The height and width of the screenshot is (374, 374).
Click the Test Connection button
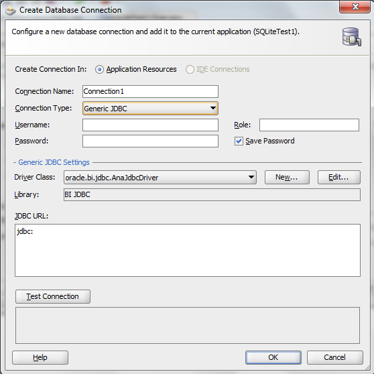tap(53, 296)
